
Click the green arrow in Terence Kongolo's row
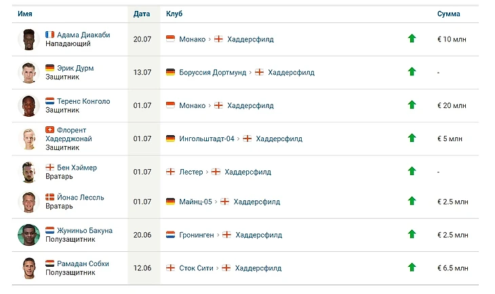412,105
